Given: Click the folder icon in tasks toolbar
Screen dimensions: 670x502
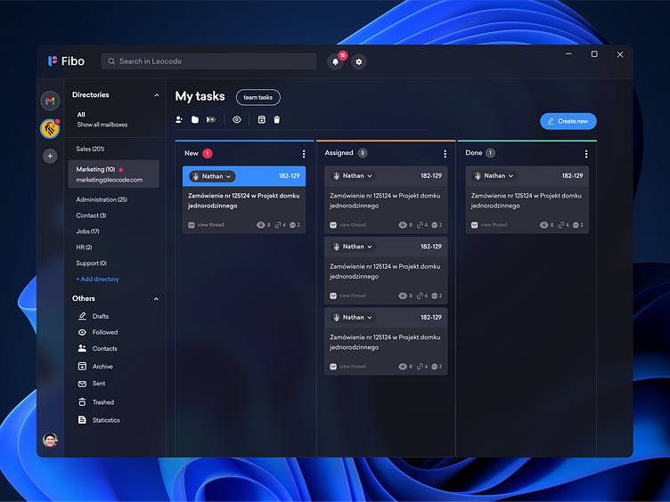Looking at the screenshot, I should click(x=195, y=119).
